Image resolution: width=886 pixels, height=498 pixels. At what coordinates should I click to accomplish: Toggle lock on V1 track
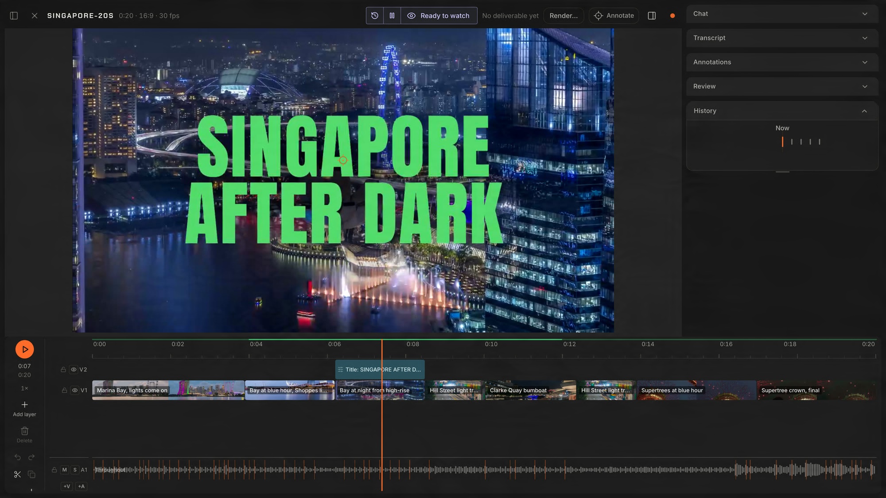64,391
